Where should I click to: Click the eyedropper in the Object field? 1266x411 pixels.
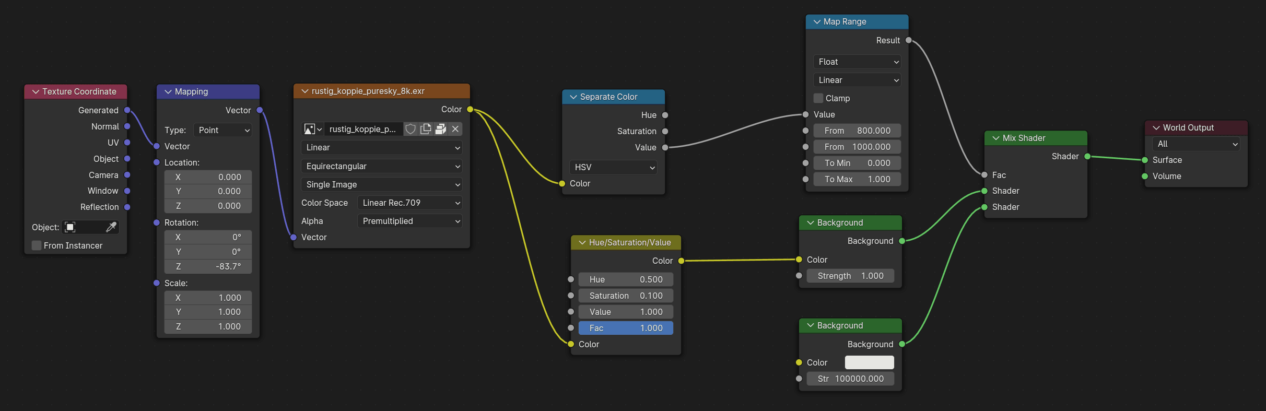coord(111,227)
